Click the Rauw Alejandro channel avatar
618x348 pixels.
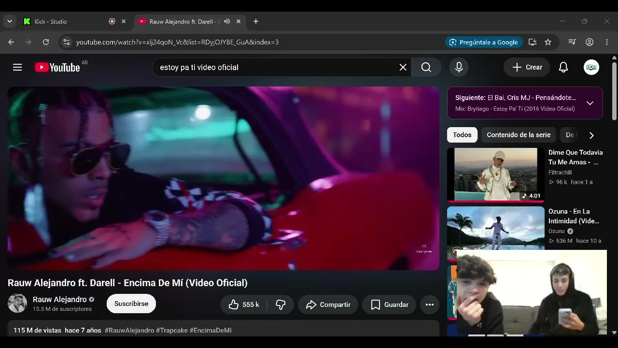pos(17,304)
